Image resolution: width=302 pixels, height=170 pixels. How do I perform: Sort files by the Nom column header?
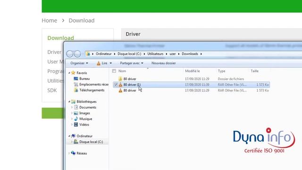click(x=122, y=71)
